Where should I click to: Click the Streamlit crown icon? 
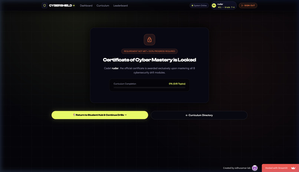(293, 168)
